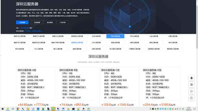Screen dimensions: 198x111
Task: Click the 更多配置 button
Action: [x=50, y=22]
